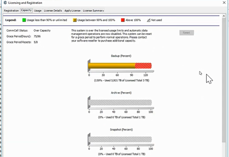This screenshot has width=229, height=157.
Task: Click the vertical scrollbar thumb
Action: (224, 80)
